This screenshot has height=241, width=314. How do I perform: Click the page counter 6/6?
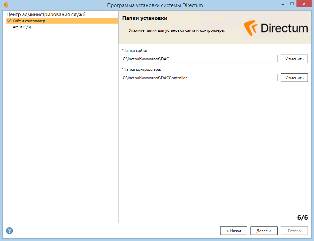[303, 217]
